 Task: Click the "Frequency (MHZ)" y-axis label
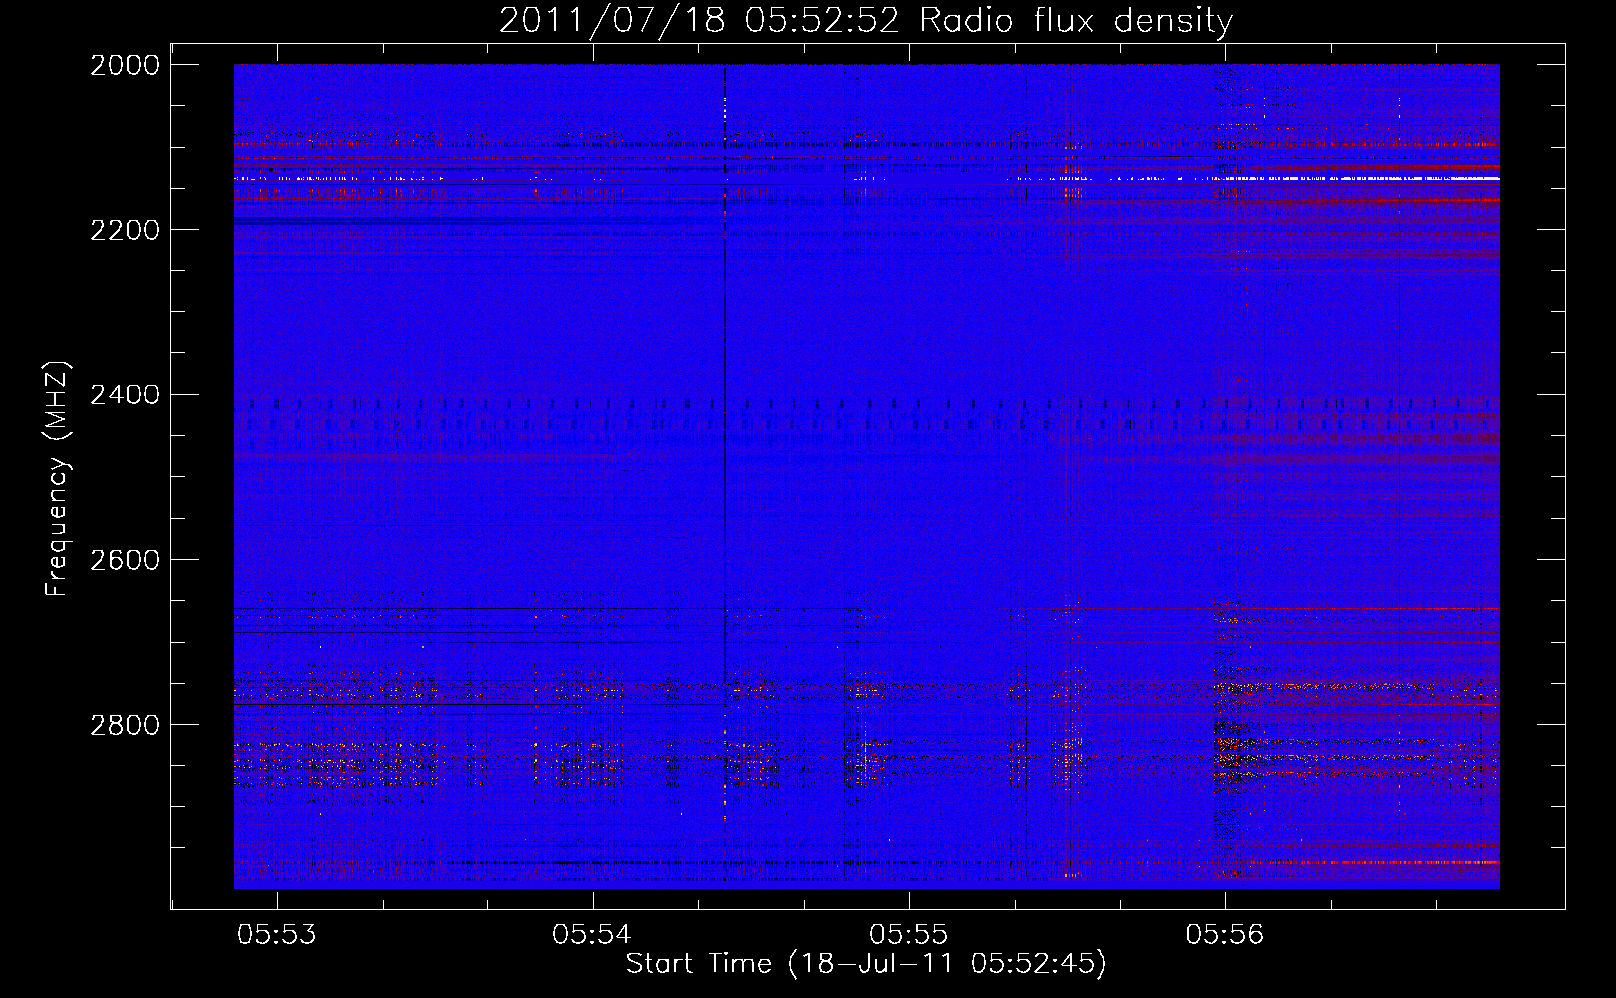[x=58, y=479]
